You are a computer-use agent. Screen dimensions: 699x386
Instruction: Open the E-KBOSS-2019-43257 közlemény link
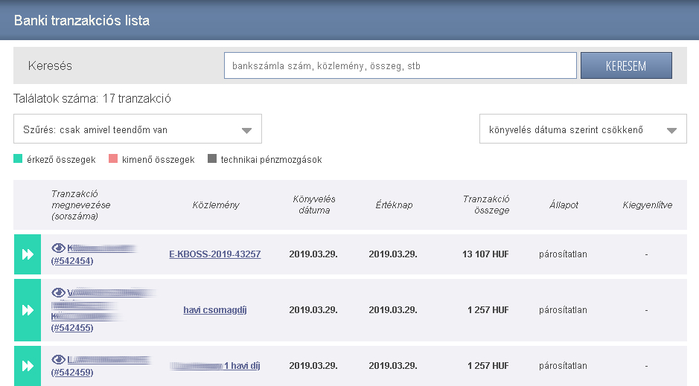[x=215, y=254]
